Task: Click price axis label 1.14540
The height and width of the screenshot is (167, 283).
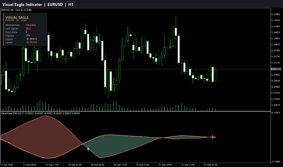Action: coord(276,99)
